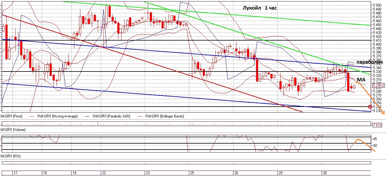
Task: Click the RSI axis label 40
Action: coord(375,145)
